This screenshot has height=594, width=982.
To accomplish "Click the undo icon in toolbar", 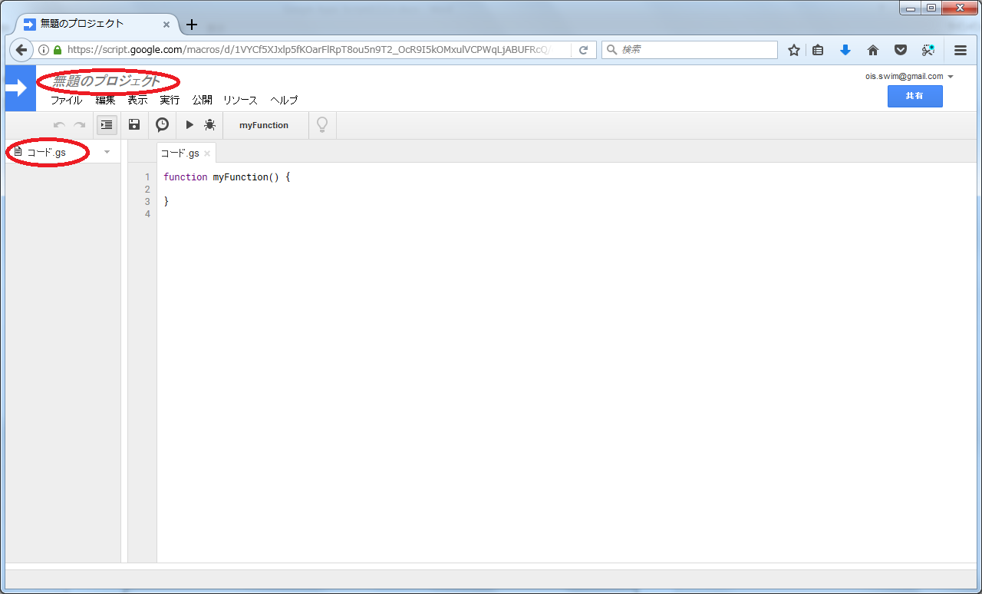I will [x=59, y=125].
